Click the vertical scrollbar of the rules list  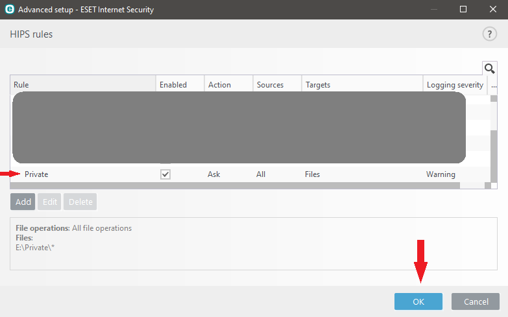493,143
